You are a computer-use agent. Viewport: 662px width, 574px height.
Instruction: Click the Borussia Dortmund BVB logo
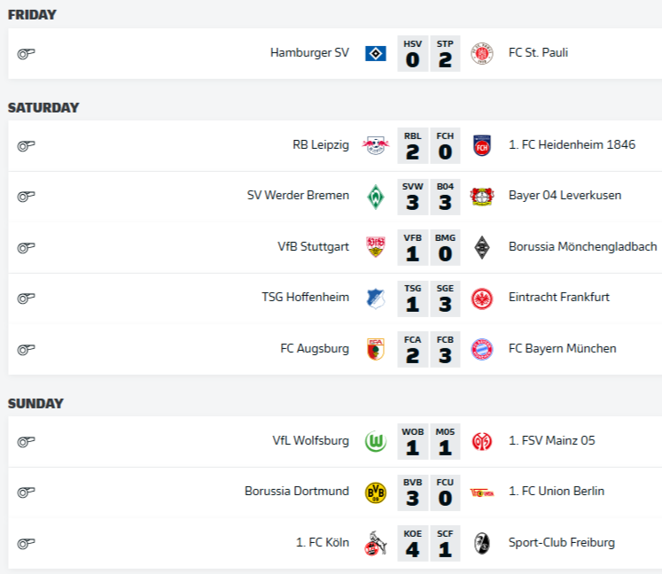click(376, 493)
